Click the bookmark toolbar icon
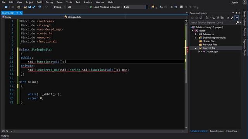This screenshot has width=248, height=139. click(181, 7)
